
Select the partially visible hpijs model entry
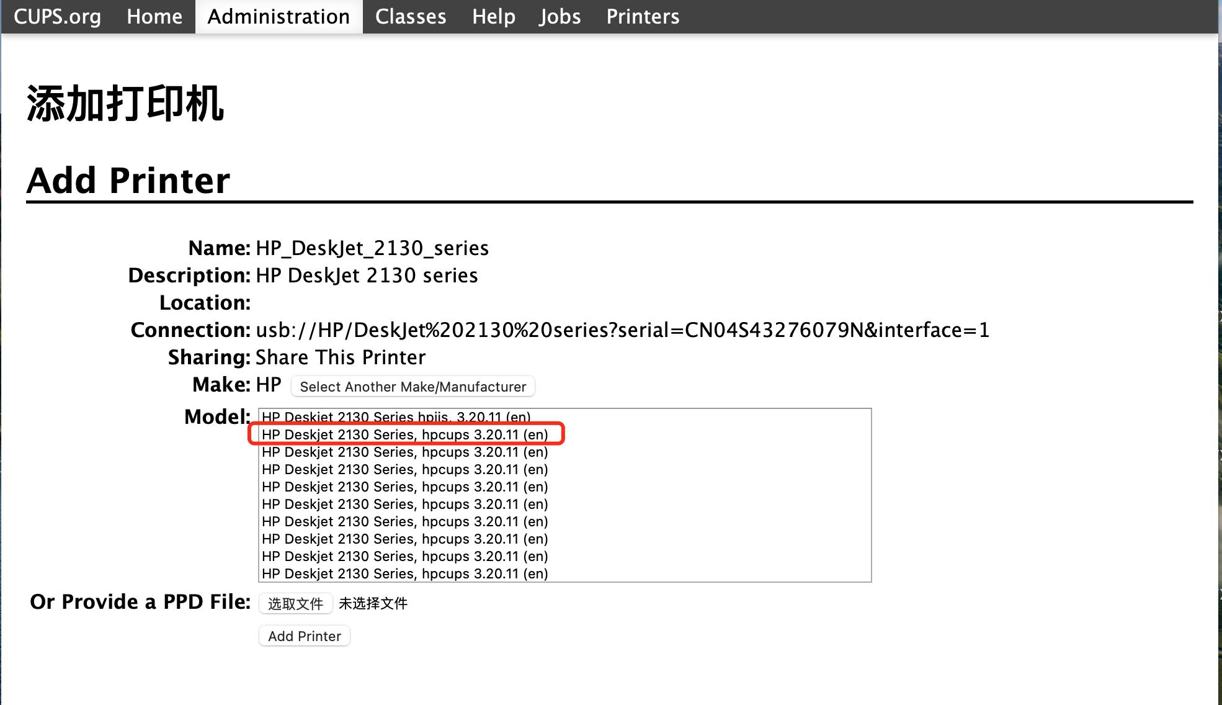click(x=396, y=416)
